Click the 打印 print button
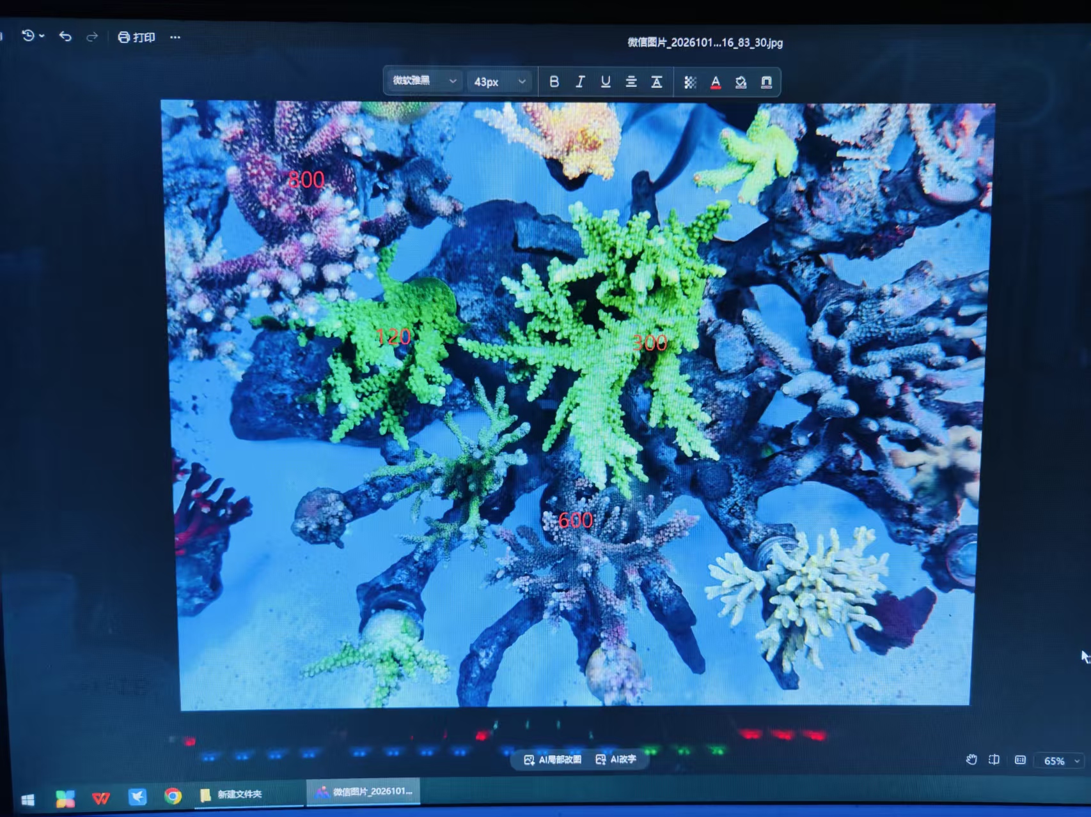This screenshot has height=817, width=1091. [136, 37]
